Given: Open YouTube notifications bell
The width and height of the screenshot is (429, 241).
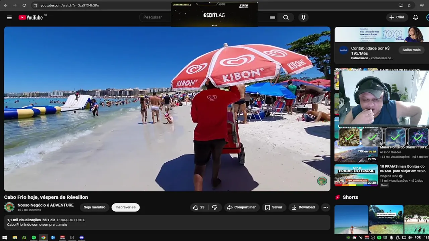Looking at the screenshot, I should click(x=415, y=17).
